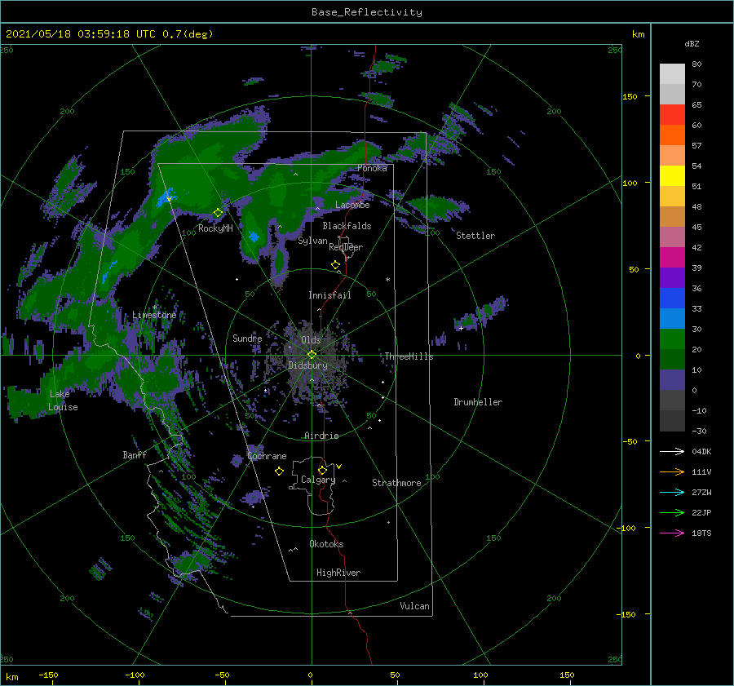Click the Sundre label

point(247,338)
